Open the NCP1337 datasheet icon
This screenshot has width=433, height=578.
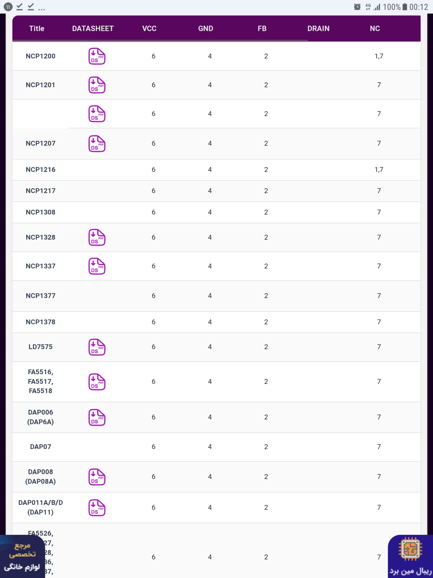pos(97,266)
